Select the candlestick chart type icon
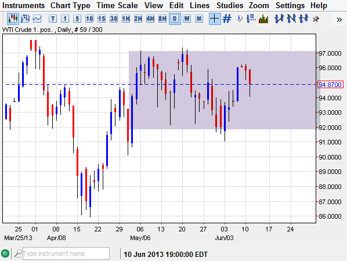The width and height of the screenshot is (347, 261). pyautogui.click(x=13, y=19)
